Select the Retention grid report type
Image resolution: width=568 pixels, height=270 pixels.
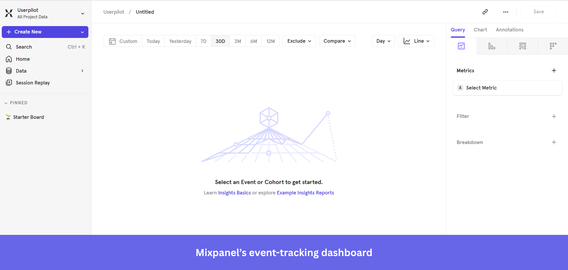click(x=553, y=46)
